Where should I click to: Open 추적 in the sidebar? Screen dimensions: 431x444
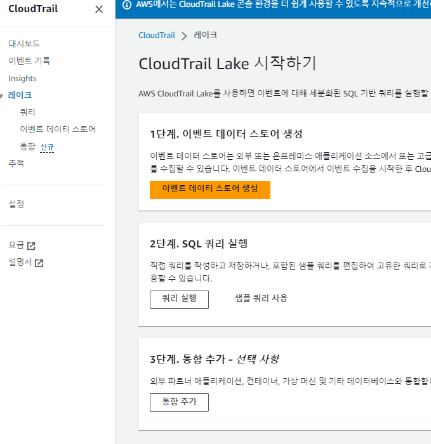(x=16, y=164)
